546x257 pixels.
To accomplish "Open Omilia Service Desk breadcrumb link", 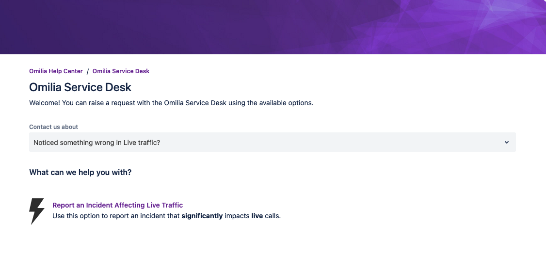I will (x=121, y=71).
